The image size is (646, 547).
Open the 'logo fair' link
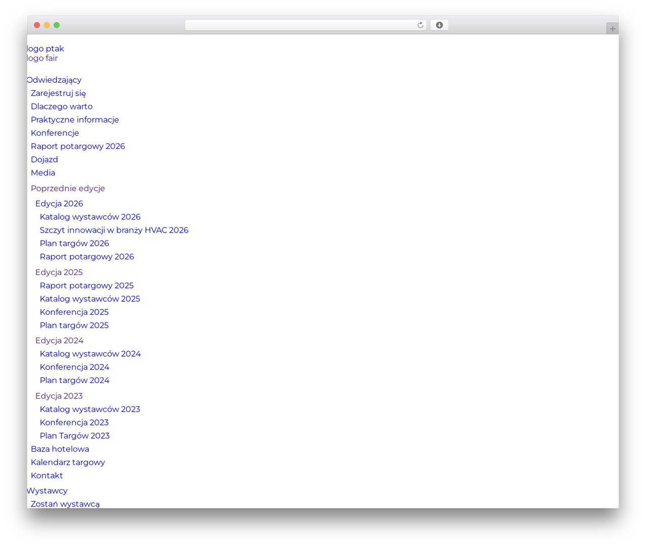point(42,58)
